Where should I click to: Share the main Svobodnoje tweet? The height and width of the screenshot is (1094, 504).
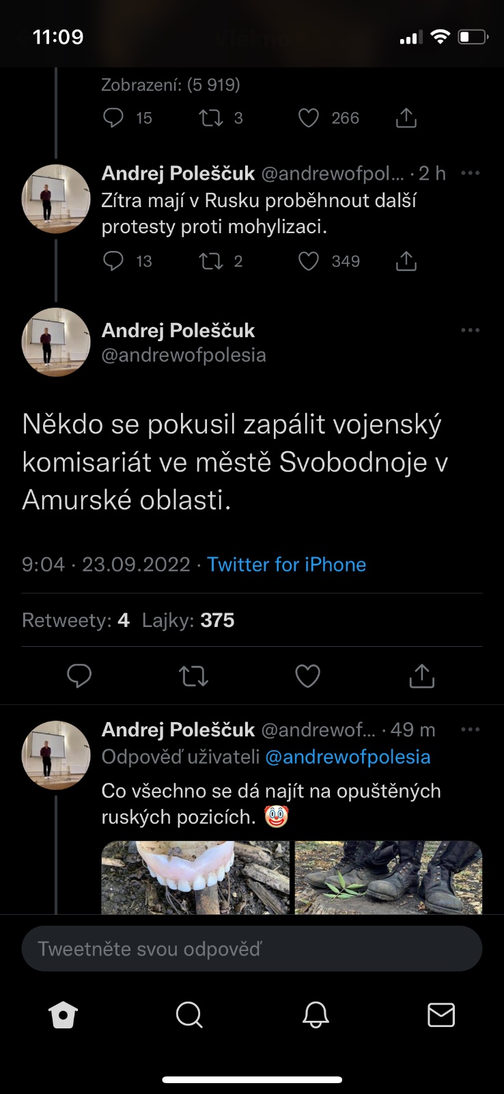click(x=421, y=676)
